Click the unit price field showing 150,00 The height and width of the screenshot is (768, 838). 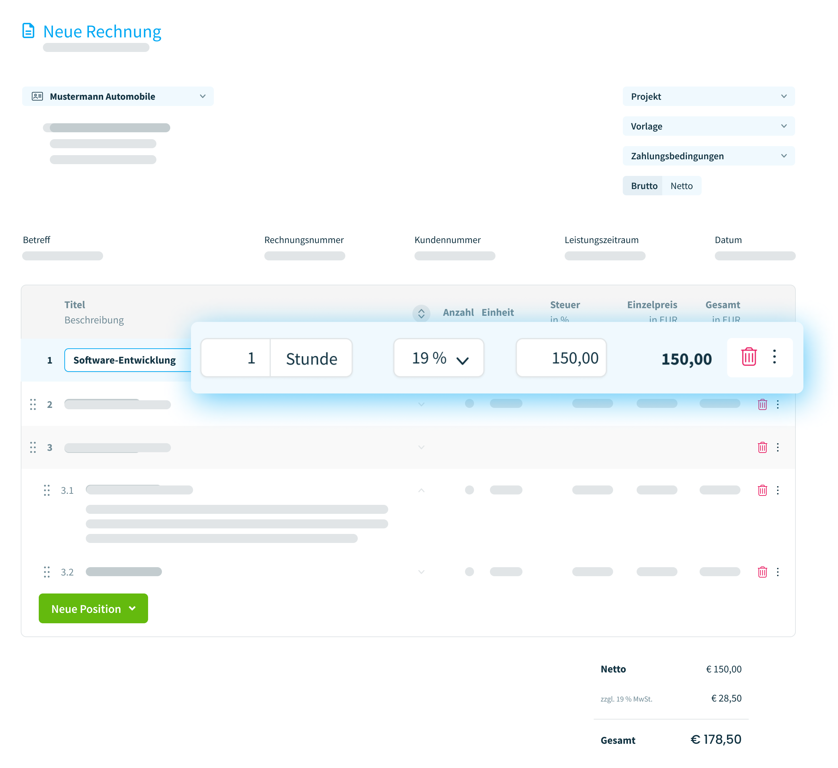561,358
